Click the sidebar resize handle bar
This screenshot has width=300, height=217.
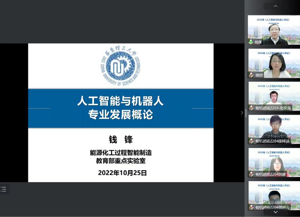tap(246, 113)
